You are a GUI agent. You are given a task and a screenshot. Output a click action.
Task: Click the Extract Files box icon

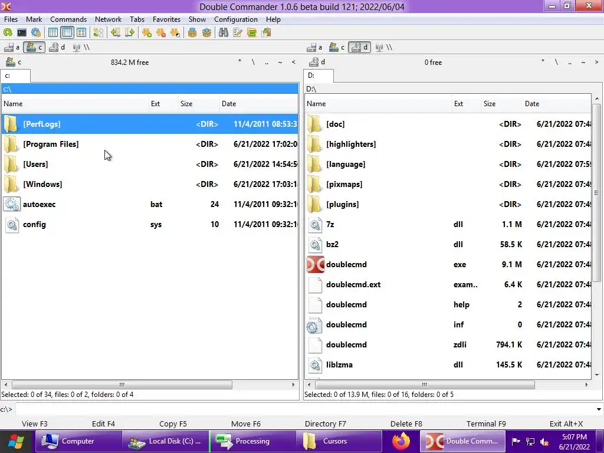pos(206,33)
